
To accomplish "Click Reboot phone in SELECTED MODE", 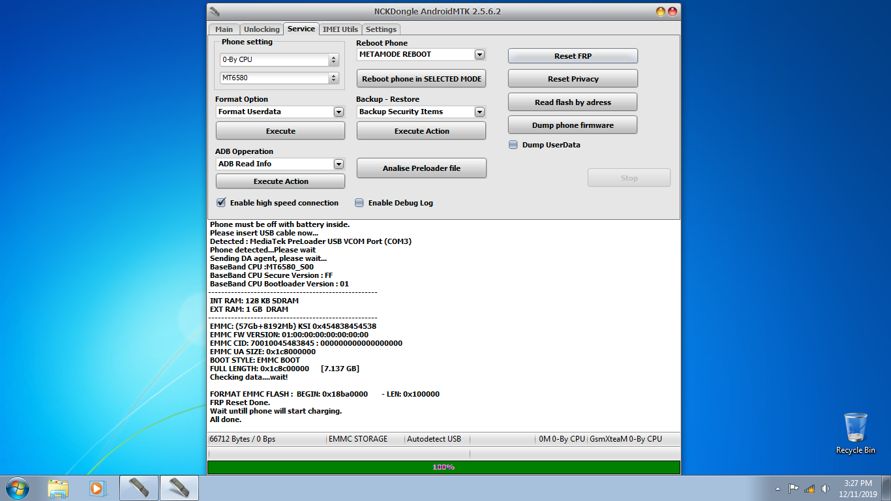I will (x=421, y=79).
